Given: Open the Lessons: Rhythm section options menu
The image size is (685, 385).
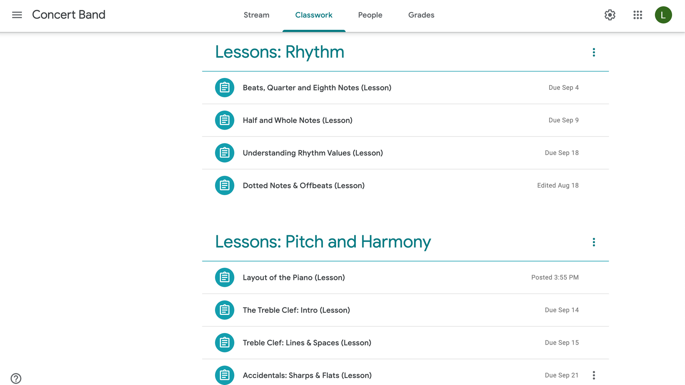Looking at the screenshot, I should tap(594, 52).
